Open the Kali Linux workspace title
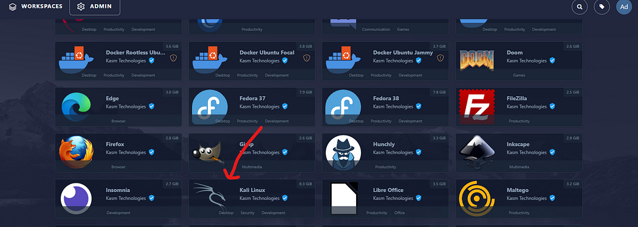This screenshot has height=227, width=638. tap(252, 190)
